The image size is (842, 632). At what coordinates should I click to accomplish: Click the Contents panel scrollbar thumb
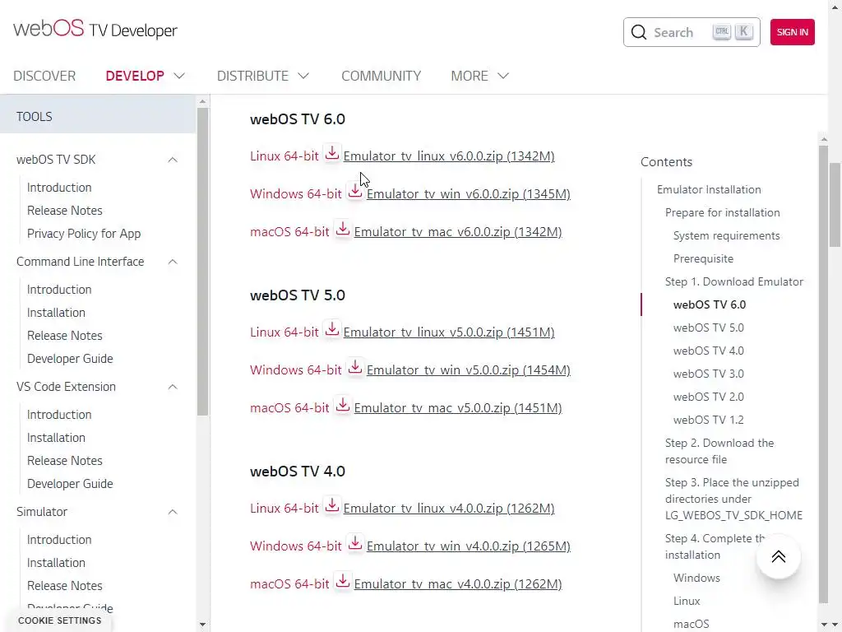824,374
